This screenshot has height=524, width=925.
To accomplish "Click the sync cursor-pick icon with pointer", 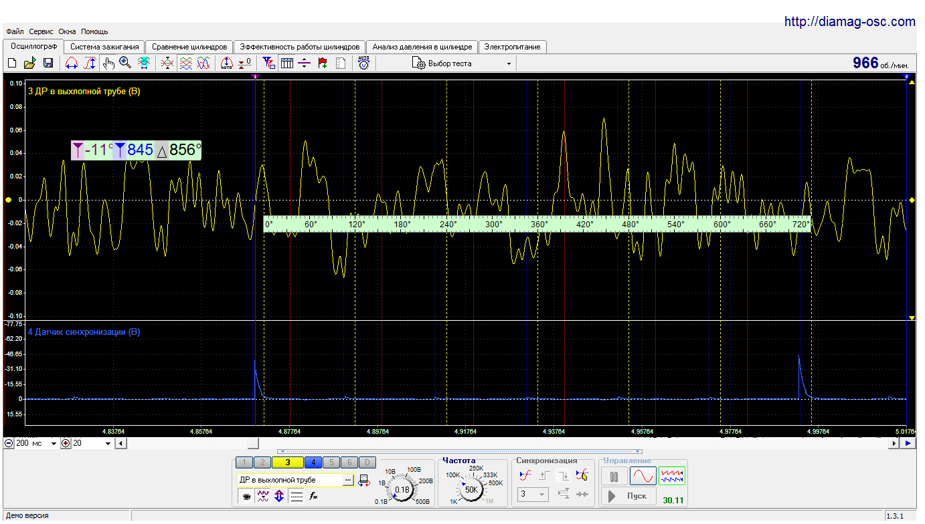I will click(x=582, y=475).
